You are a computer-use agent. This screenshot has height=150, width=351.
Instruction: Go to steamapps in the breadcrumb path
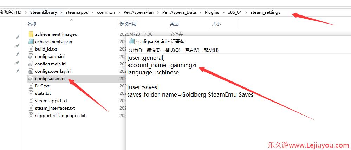pyautogui.click(x=77, y=12)
